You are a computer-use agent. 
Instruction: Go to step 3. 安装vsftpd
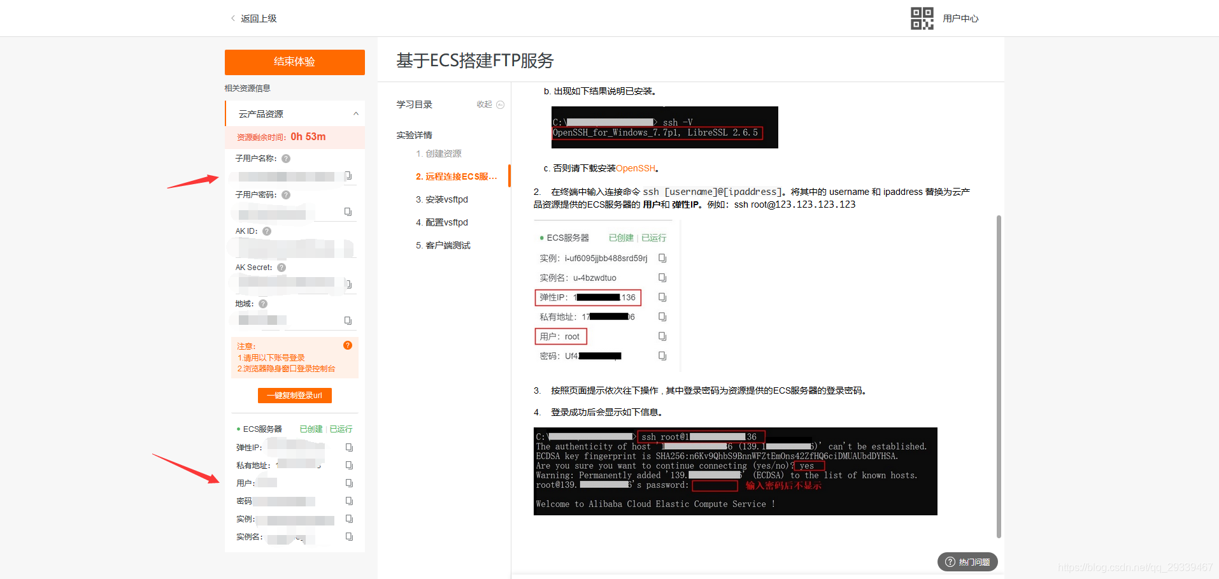click(x=442, y=199)
